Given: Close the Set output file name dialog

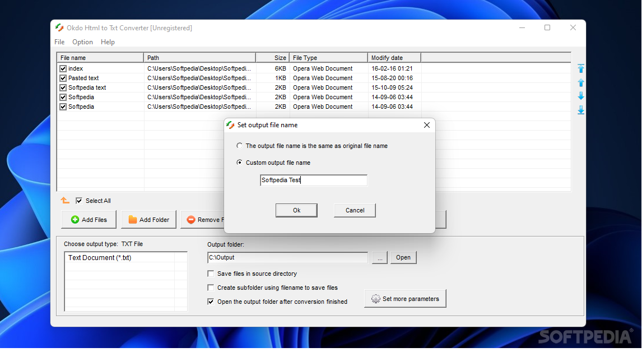Looking at the screenshot, I should tap(427, 125).
